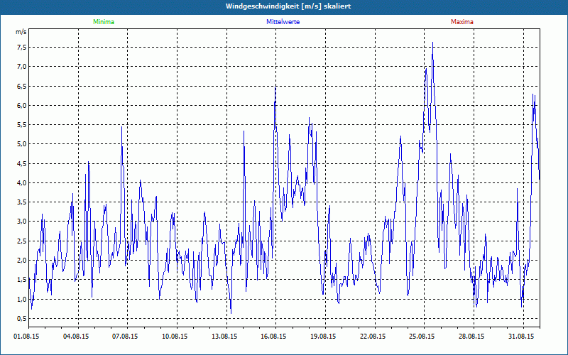Click the 4,5 y-axis value
The width and height of the screenshot is (568, 355).
point(23,164)
